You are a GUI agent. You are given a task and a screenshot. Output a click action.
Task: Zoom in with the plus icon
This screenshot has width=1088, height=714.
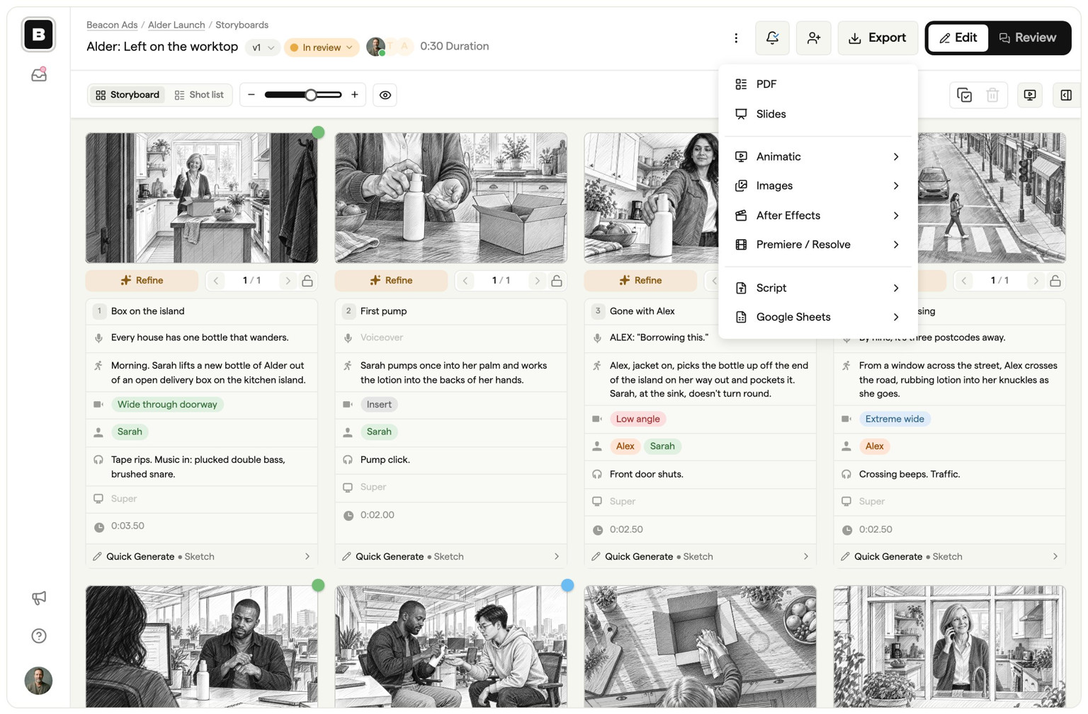click(354, 95)
